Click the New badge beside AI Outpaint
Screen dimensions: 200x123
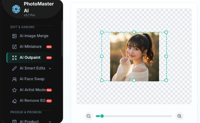tap(49, 58)
